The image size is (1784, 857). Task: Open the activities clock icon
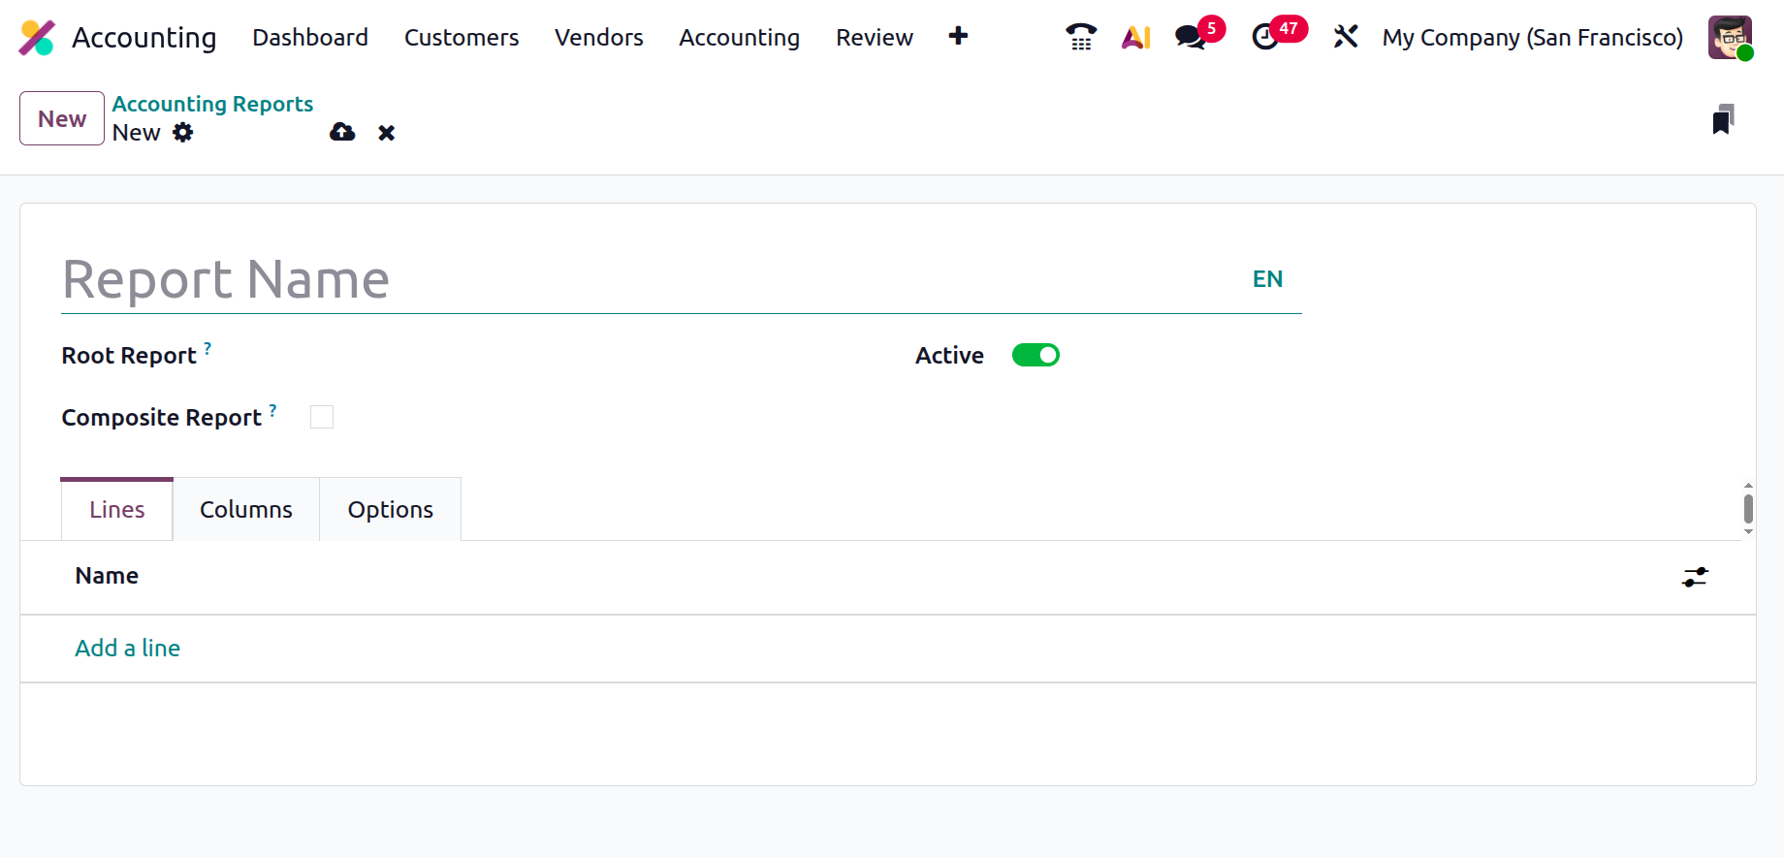tap(1265, 37)
